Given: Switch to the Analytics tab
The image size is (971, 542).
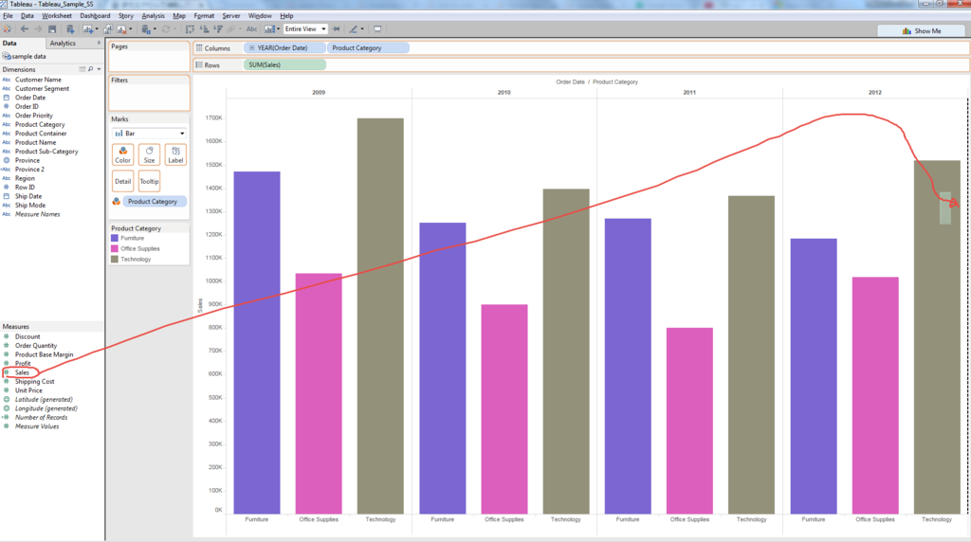Looking at the screenshot, I should pyautogui.click(x=63, y=44).
